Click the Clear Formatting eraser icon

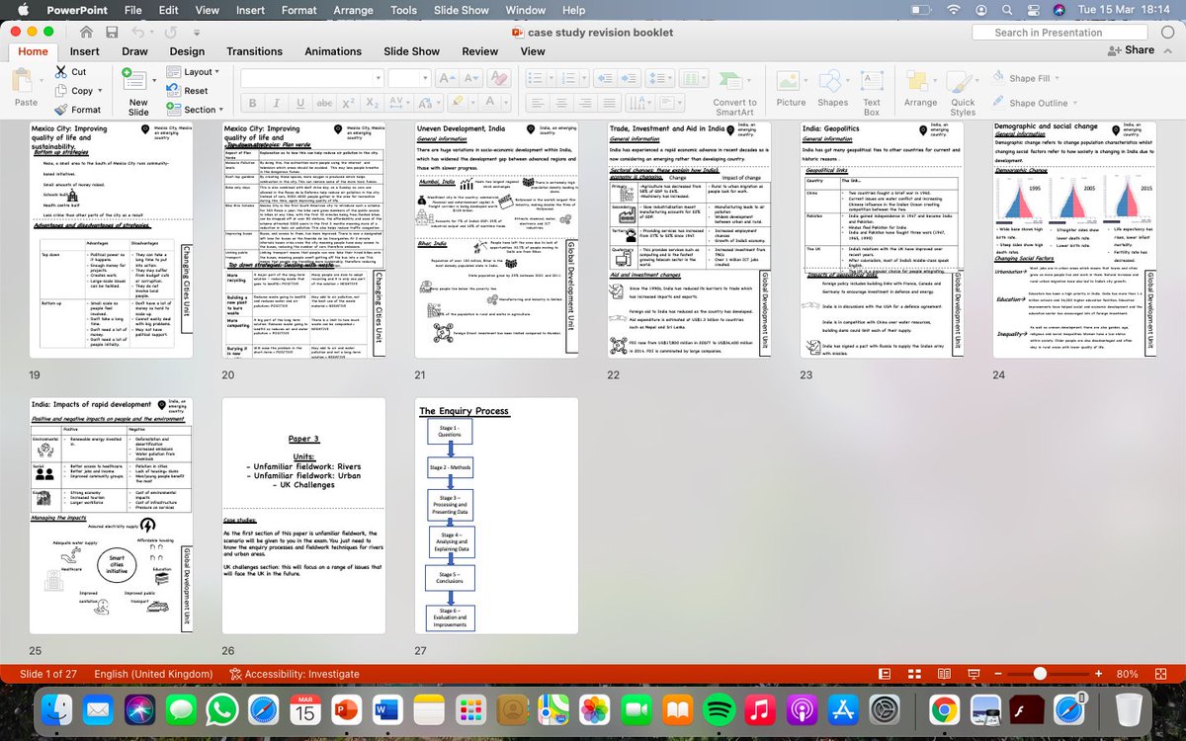point(499,79)
